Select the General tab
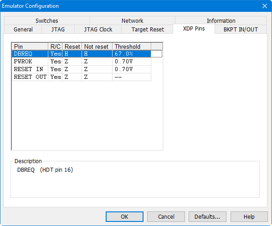 23,29
